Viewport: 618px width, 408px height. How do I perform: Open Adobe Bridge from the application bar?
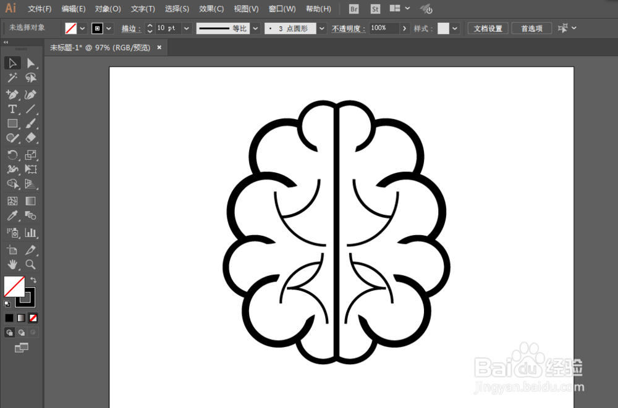point(353,9)
